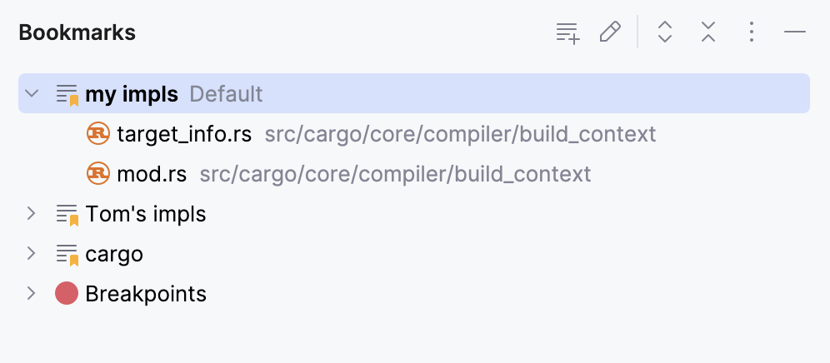This screenshot has height=363, width=830.
Task: Click the Expand All icon
Action: pos(664,33)
